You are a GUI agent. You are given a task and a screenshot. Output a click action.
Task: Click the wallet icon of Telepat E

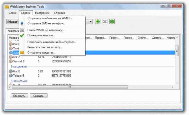pyautogui.click(x=11, y=76)
